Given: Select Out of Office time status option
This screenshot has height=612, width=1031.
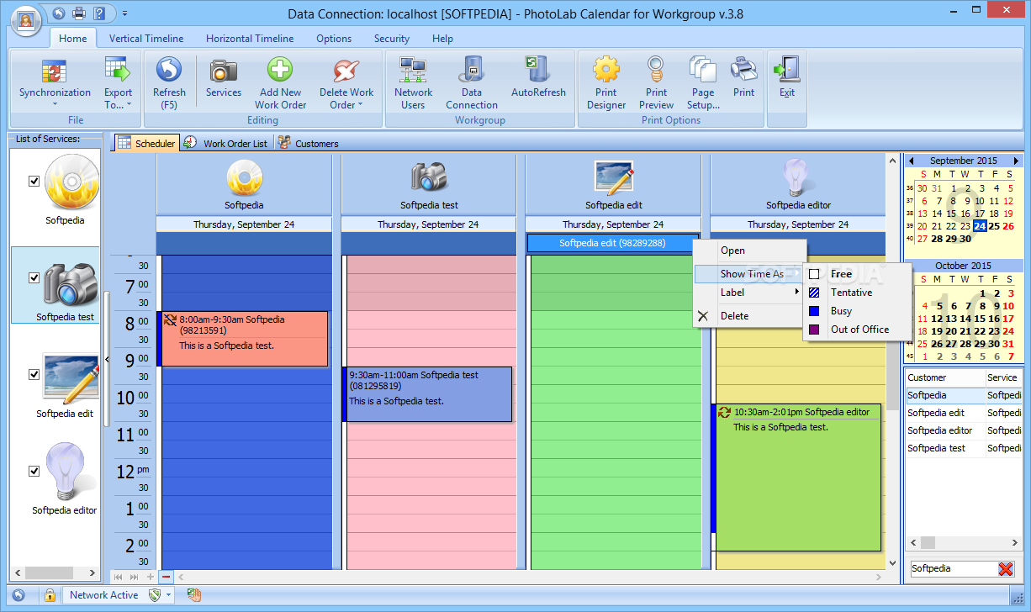Looking at the screenshot, I should tap(858, 330).
